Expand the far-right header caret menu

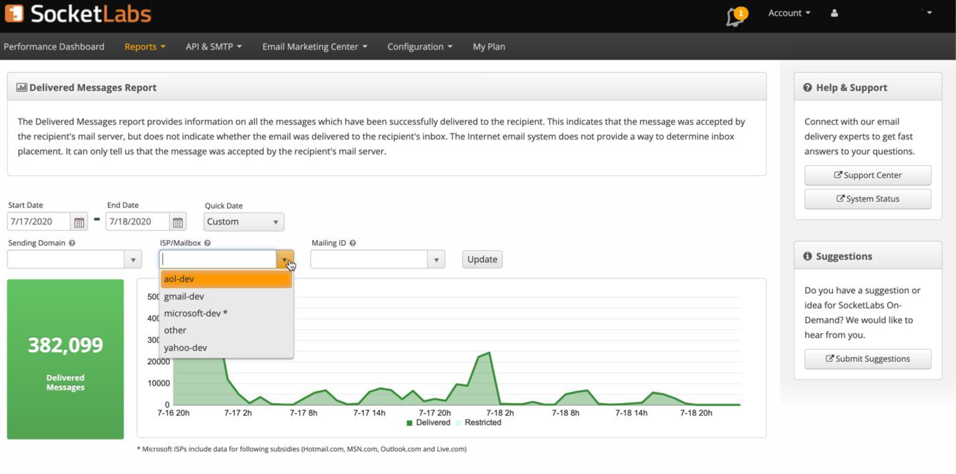[x=929, y=13]
